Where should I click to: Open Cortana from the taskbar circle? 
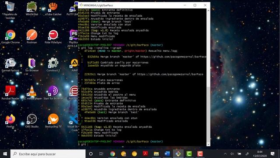click(91, 154)
